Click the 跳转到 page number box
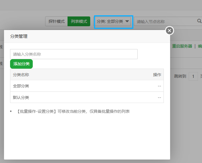 (193, 76)
